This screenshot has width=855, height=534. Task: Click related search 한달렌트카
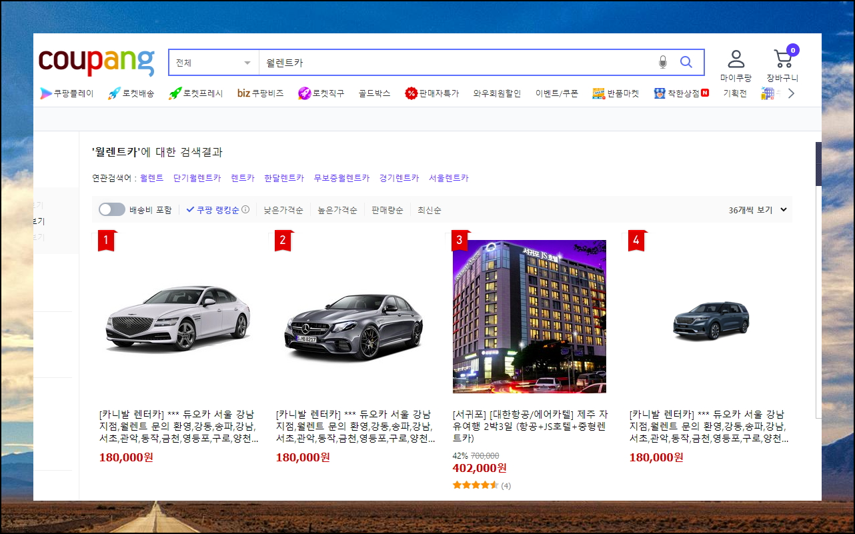click(x=284, y=178)
